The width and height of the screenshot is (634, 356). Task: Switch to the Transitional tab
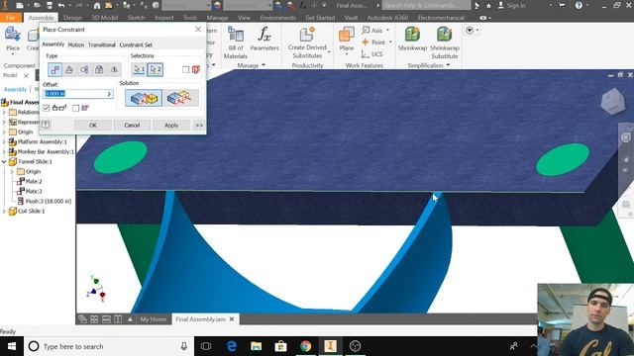click(x=102, y=44)
